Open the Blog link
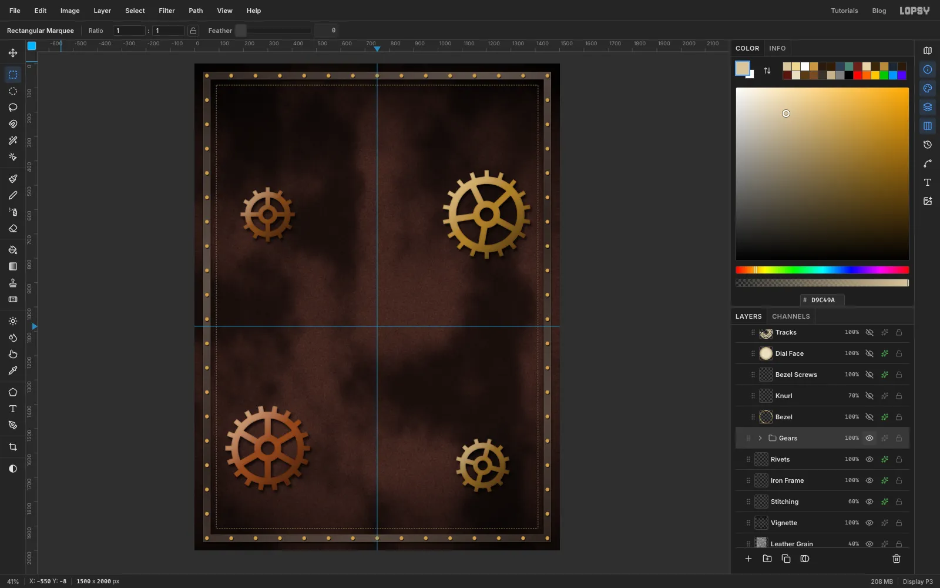The width and height of the screenshot is (940, 588). point(879,11)
